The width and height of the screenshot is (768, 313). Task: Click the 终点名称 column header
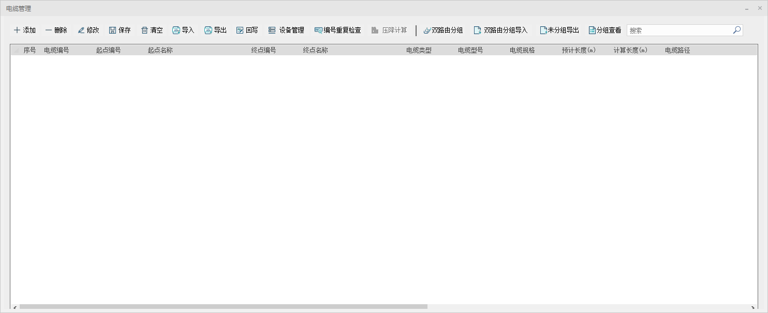click(315, 51)
